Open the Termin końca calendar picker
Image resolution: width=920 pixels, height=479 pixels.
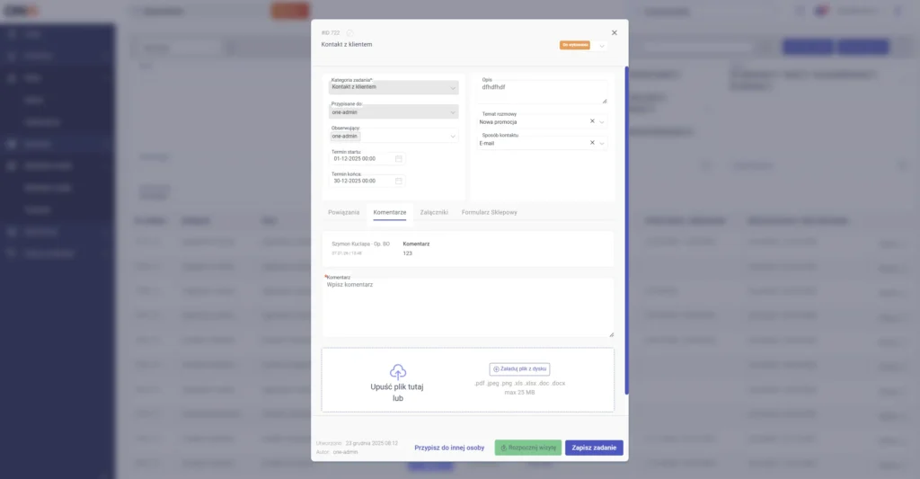point(399,181)
